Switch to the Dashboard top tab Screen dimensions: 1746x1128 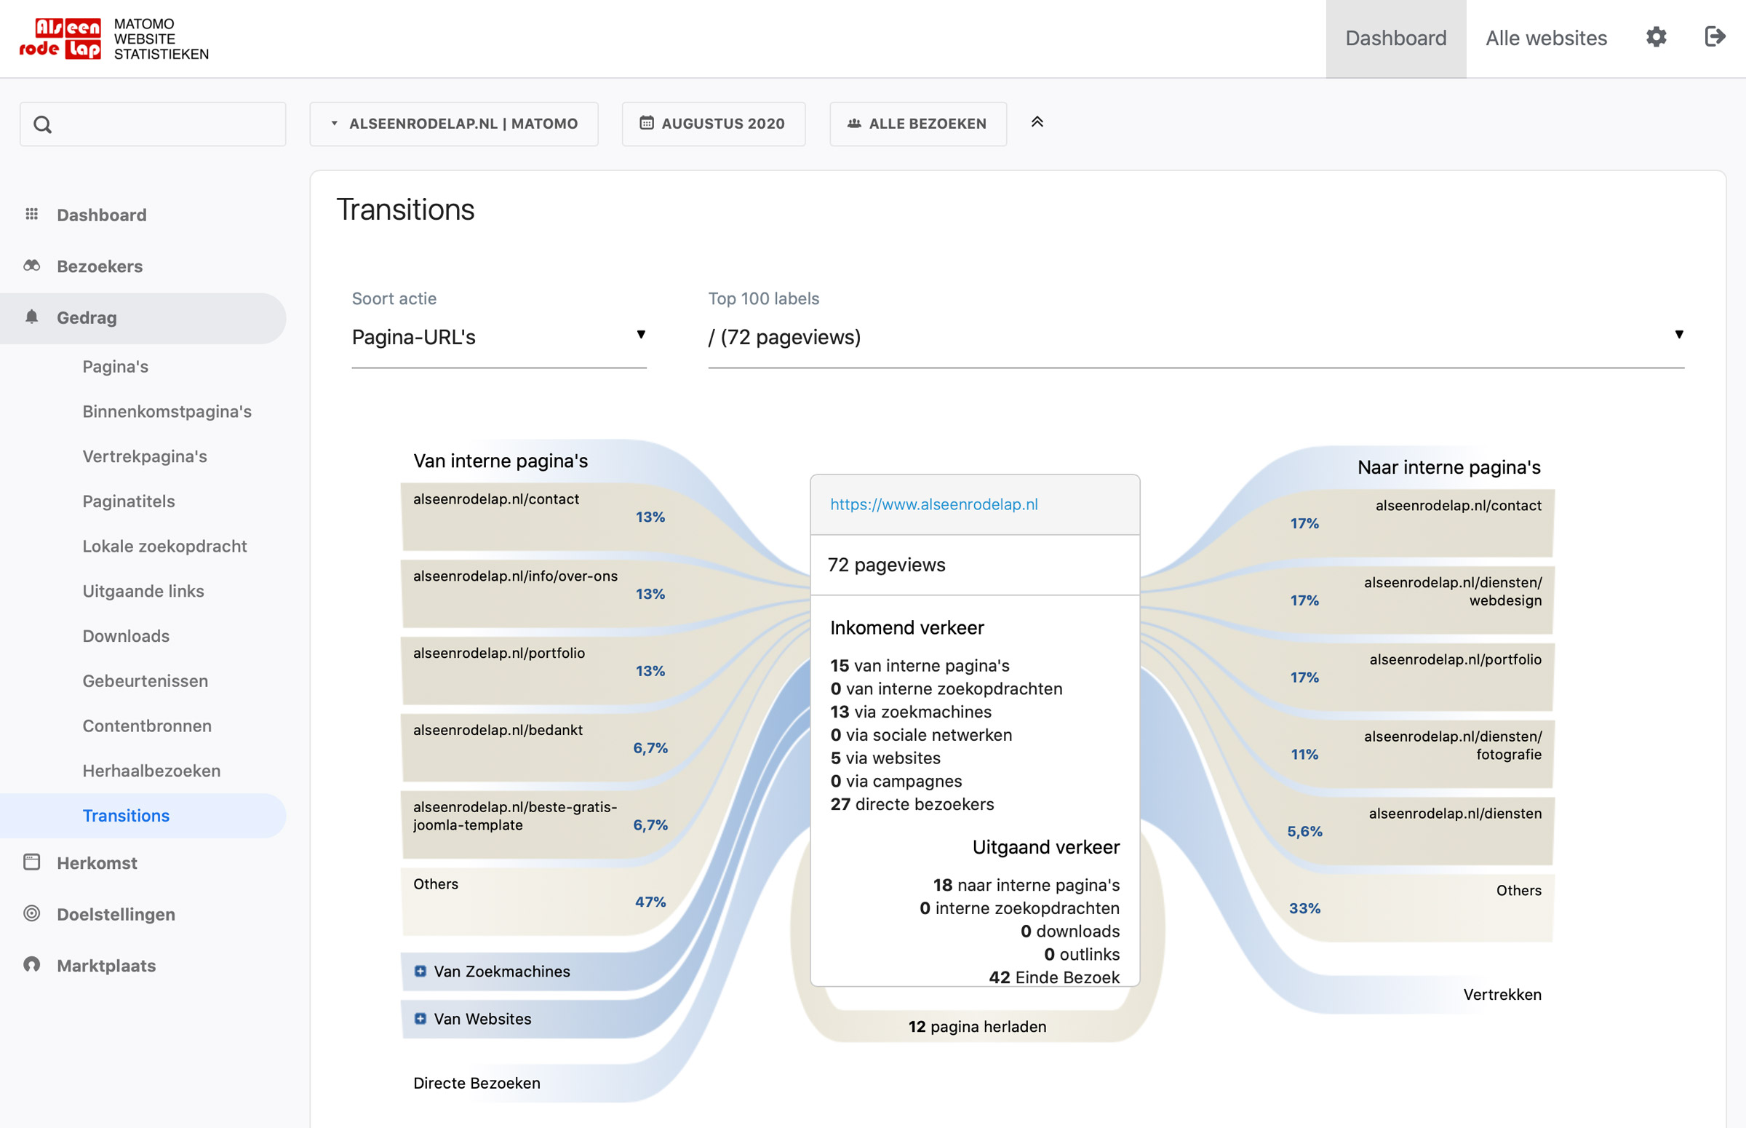(x=1395, y=38)
